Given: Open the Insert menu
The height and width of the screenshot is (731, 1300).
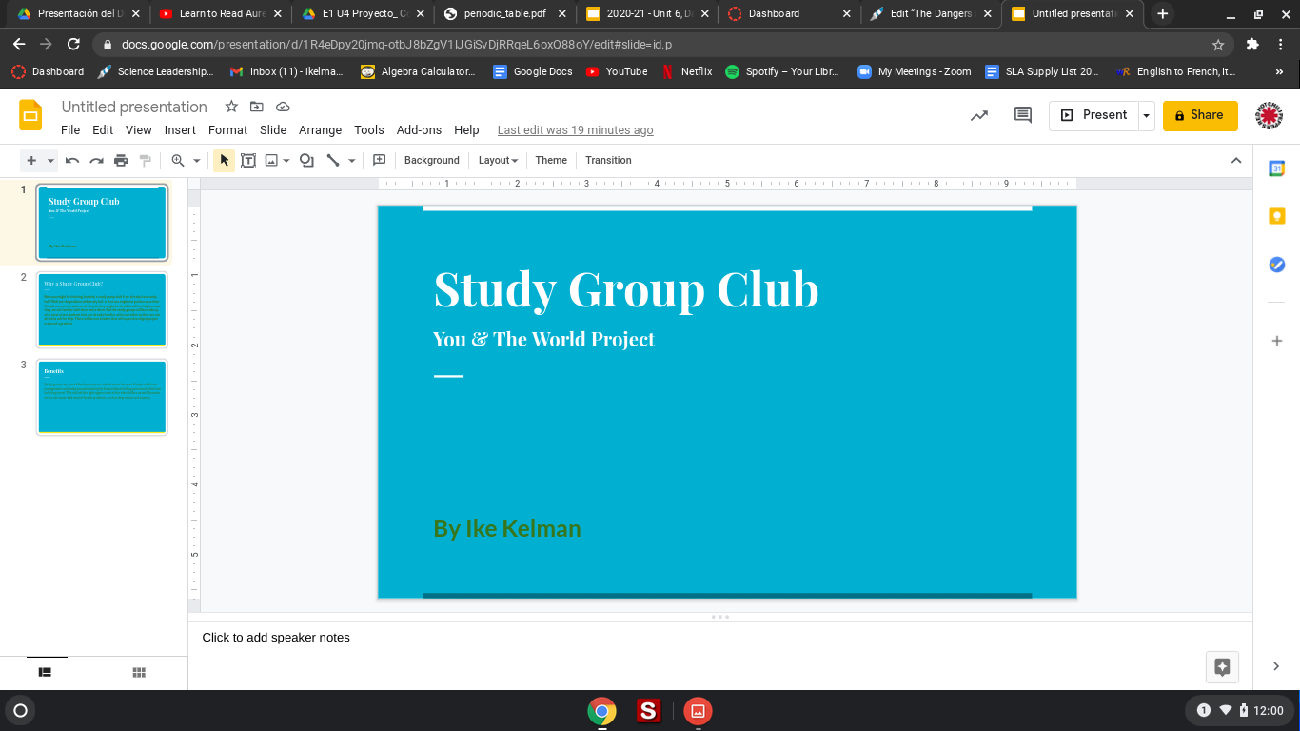Looking at the screenshot, I should pyautogui.click(x=180, y=130).
